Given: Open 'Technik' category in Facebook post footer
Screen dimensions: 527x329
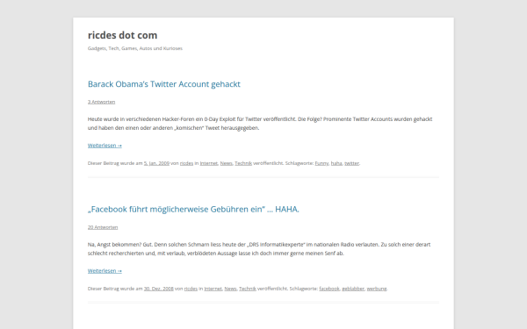Looking at the screenshot, I should click(x=248, y=289).
